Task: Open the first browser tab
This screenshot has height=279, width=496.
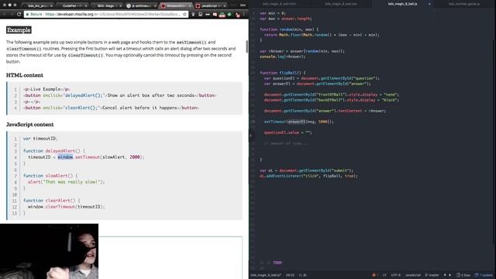Action: pos(37,5)
